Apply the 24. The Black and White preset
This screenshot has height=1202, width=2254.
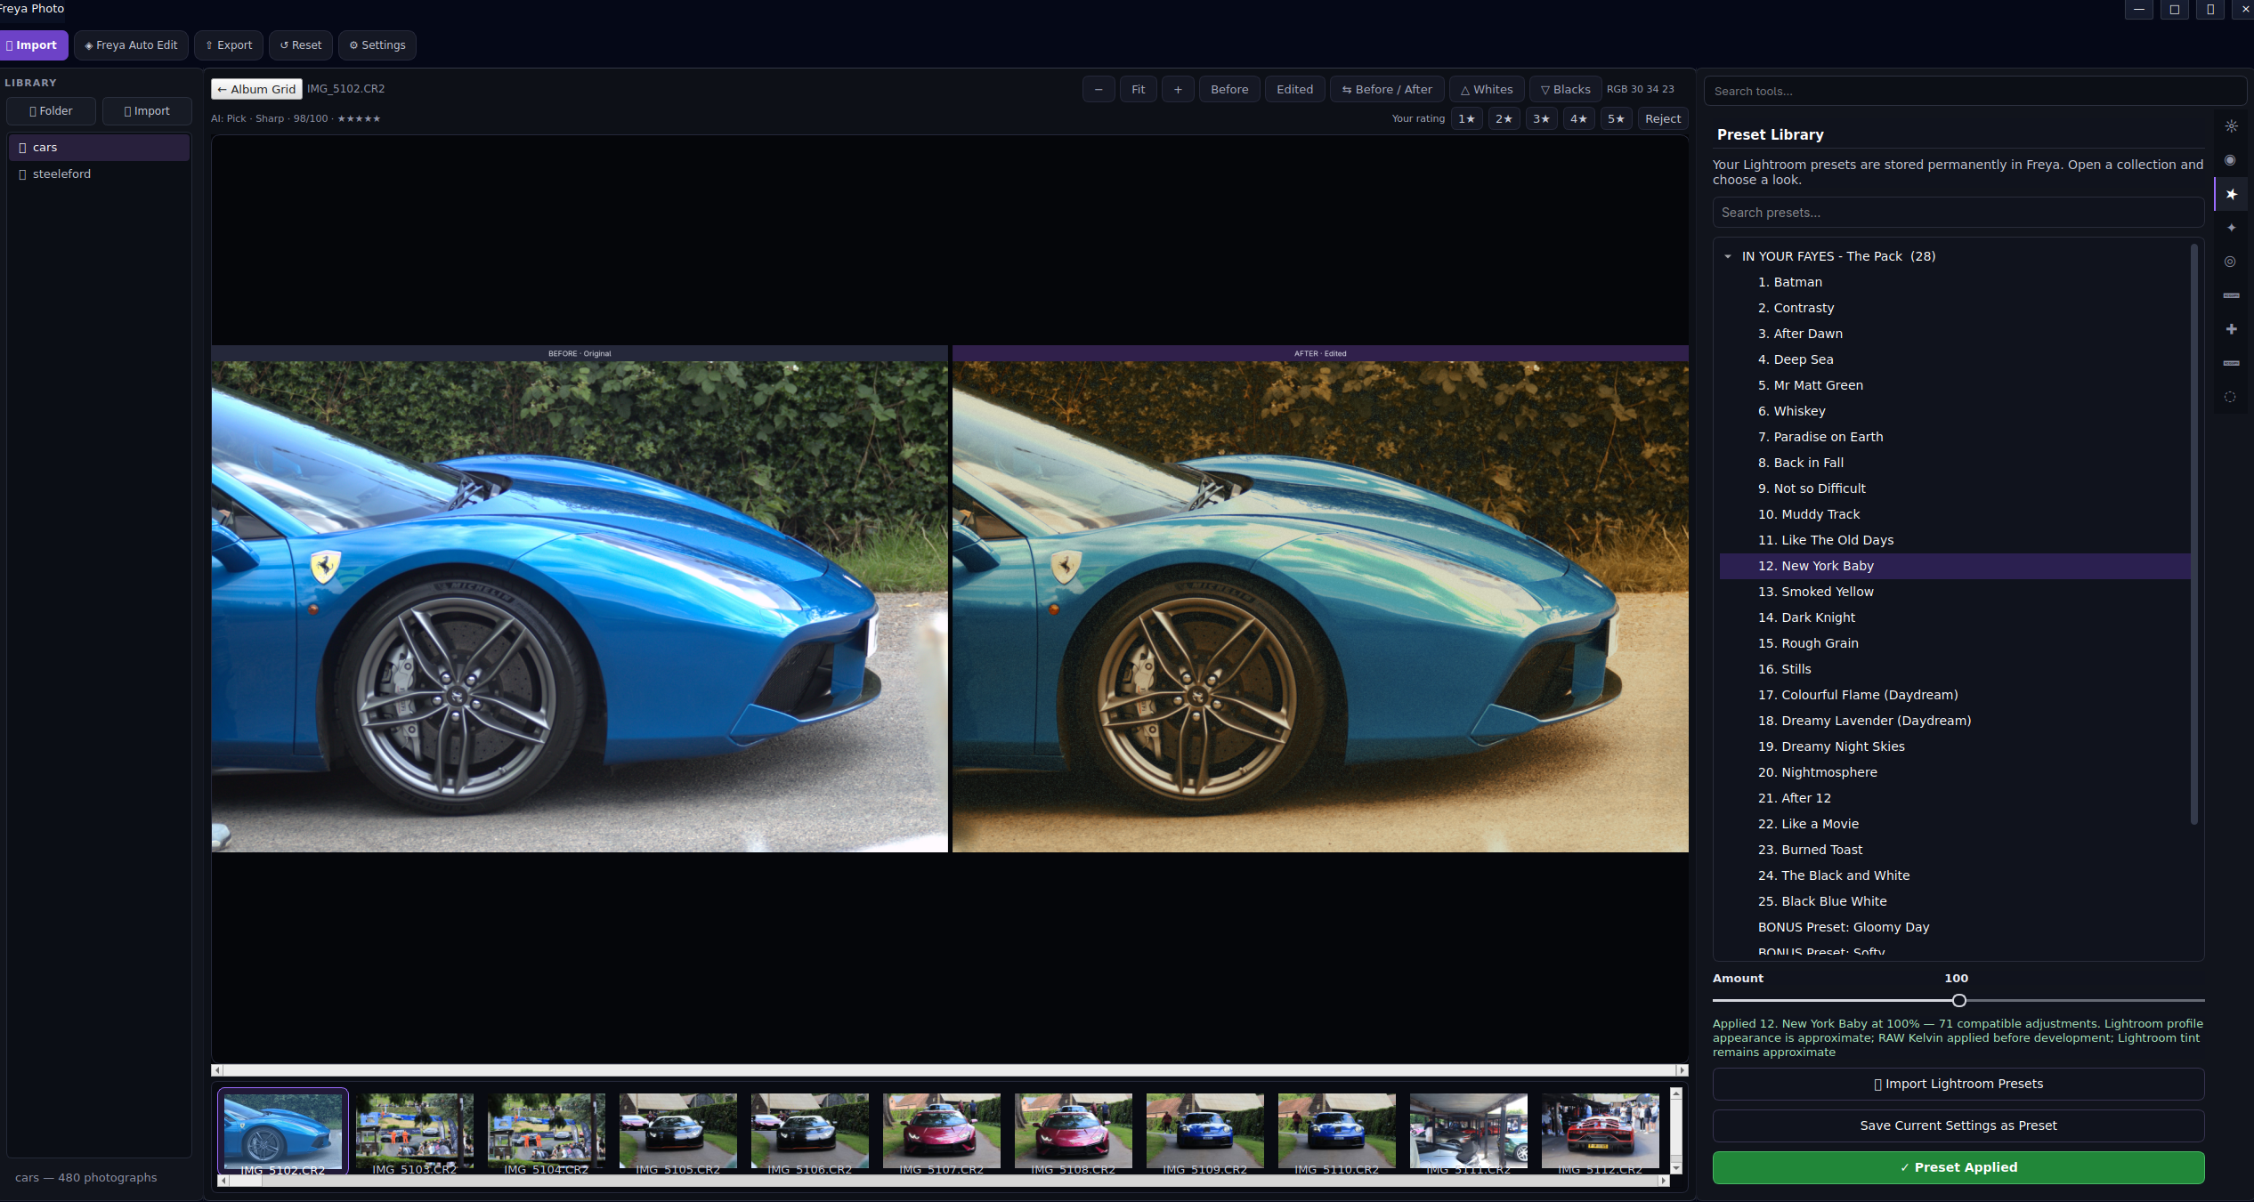coord(1955,875)
